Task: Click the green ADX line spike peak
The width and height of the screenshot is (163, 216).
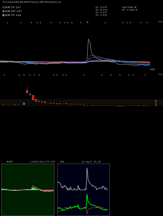Action: point(87,195)
